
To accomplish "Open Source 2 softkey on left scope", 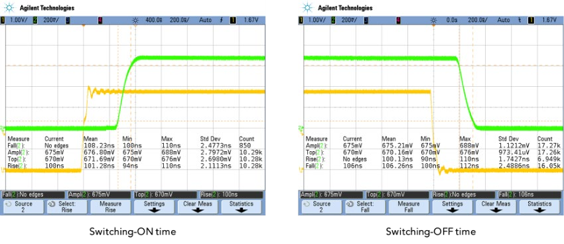I will [x=23, y=207].
